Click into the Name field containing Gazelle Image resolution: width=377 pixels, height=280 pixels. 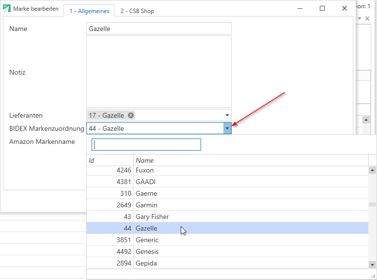tap(158, 29)
